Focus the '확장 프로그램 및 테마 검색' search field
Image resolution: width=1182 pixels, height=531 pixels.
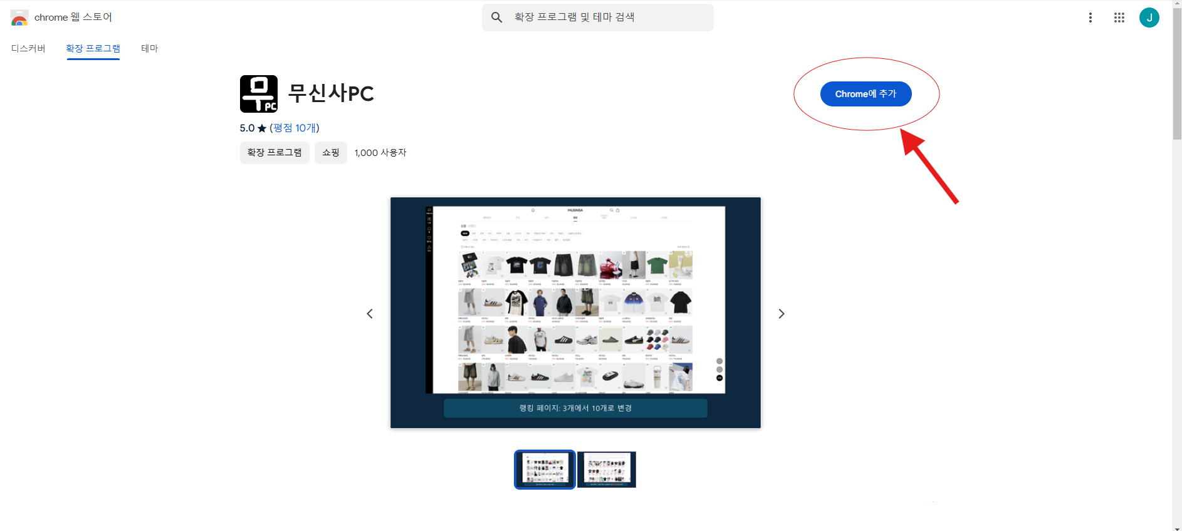[597, 18]
